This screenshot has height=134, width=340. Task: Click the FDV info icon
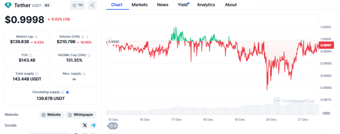pos(31,55)
